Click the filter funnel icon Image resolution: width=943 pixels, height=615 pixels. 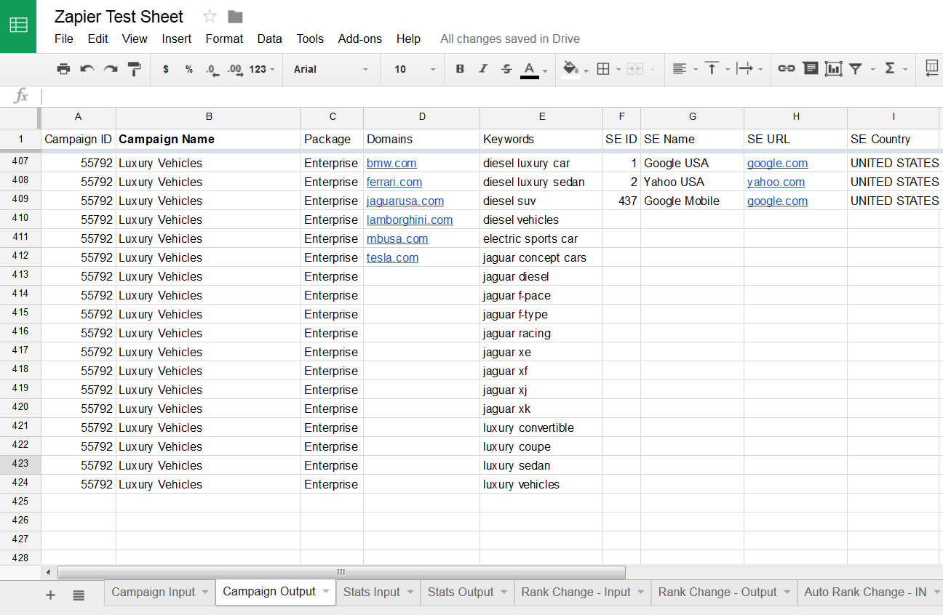856,68
